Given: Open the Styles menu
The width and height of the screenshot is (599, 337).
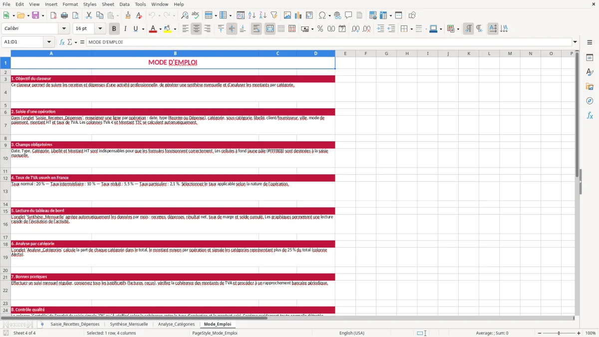Looking at the screenshot, I should coord(90,4).
